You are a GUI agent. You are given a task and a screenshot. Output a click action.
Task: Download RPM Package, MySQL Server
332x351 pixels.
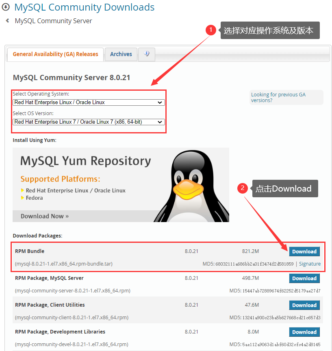coord(304,278)
